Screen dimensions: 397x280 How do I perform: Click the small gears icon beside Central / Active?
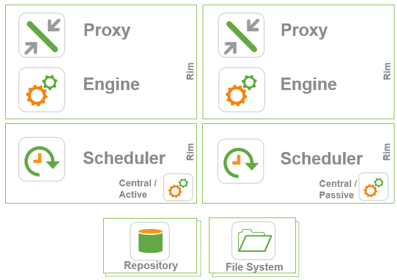178,188
